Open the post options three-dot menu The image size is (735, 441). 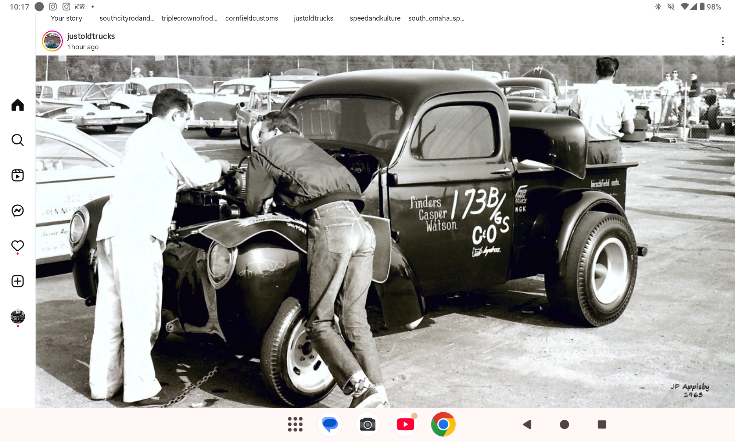723,41
